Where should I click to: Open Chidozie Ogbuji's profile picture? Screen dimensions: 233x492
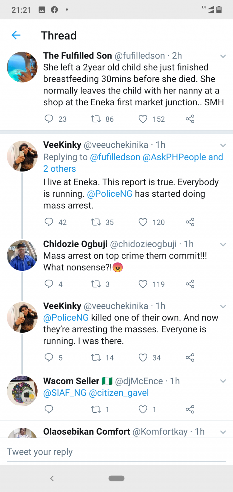click(x=22, y=255)
